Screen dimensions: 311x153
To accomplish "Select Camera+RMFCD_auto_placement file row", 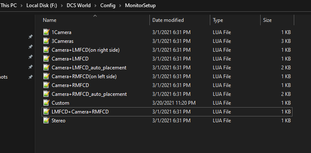I will (167, 94).
